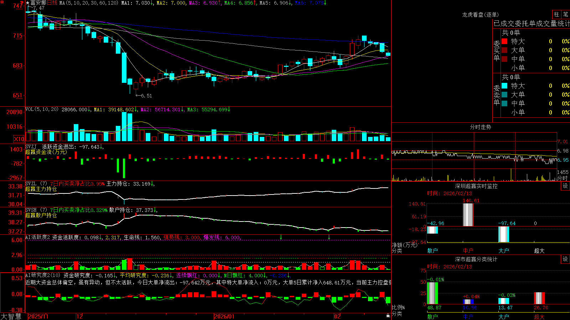
Task: Click the 7.47 high price marker
Action: tap(39, 8)
